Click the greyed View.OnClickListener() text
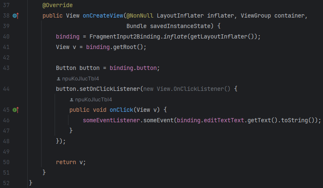 click(194, 89)
